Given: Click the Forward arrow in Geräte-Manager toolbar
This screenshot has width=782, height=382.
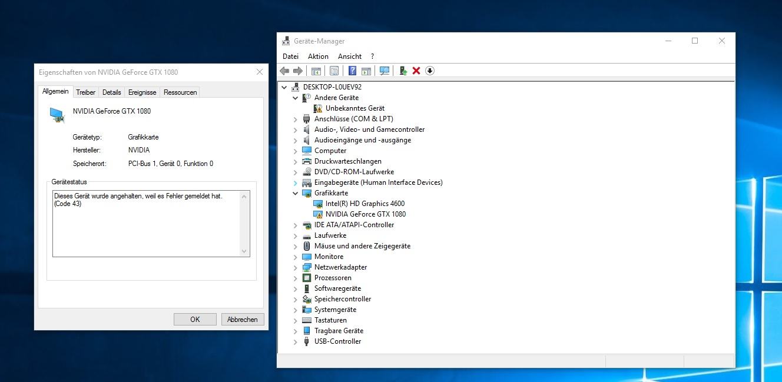Looking at the screenshot, I should tap(298, 71).
